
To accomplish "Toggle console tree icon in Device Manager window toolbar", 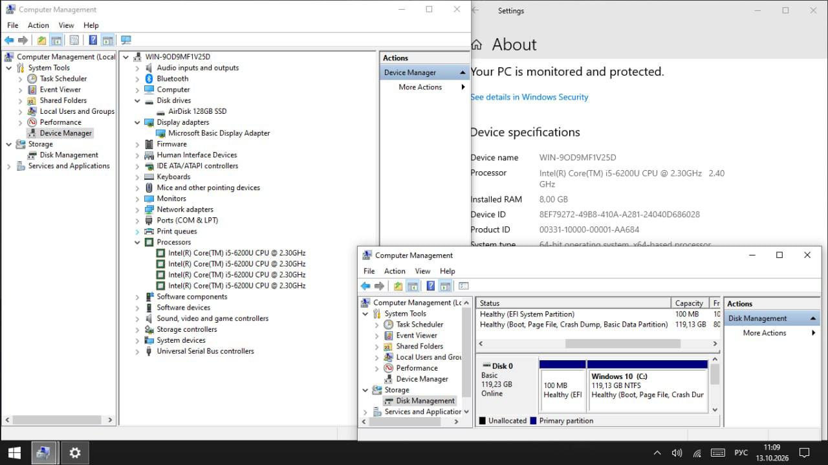I will tap(56, 40).
